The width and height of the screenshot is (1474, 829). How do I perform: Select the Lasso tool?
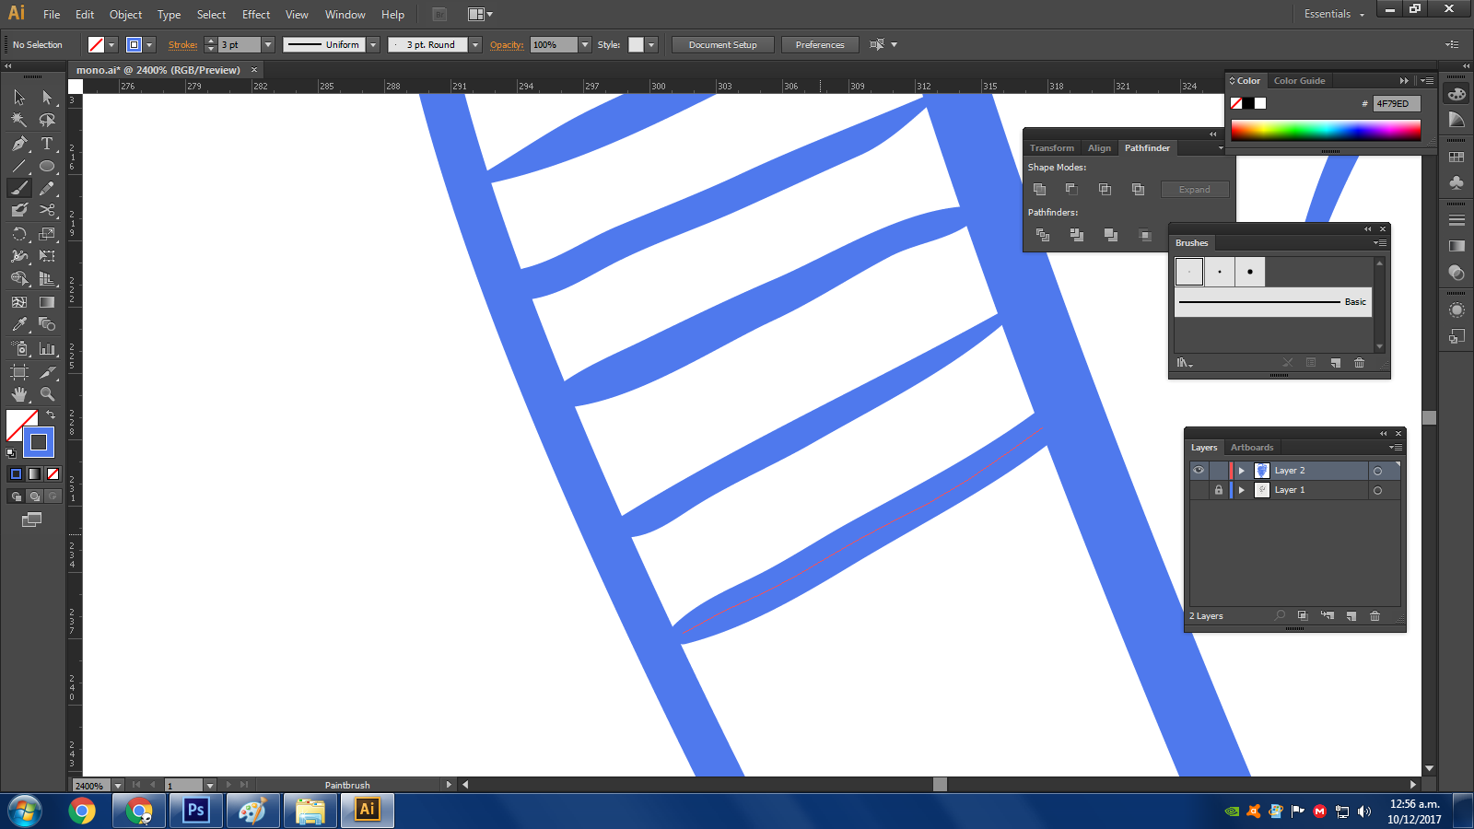(47, 120)
